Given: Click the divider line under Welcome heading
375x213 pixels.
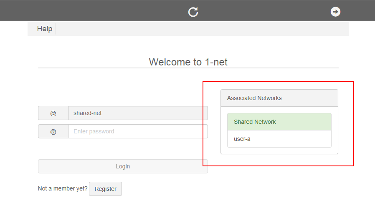Looking at the screenshot, I should tap(188, 68).
